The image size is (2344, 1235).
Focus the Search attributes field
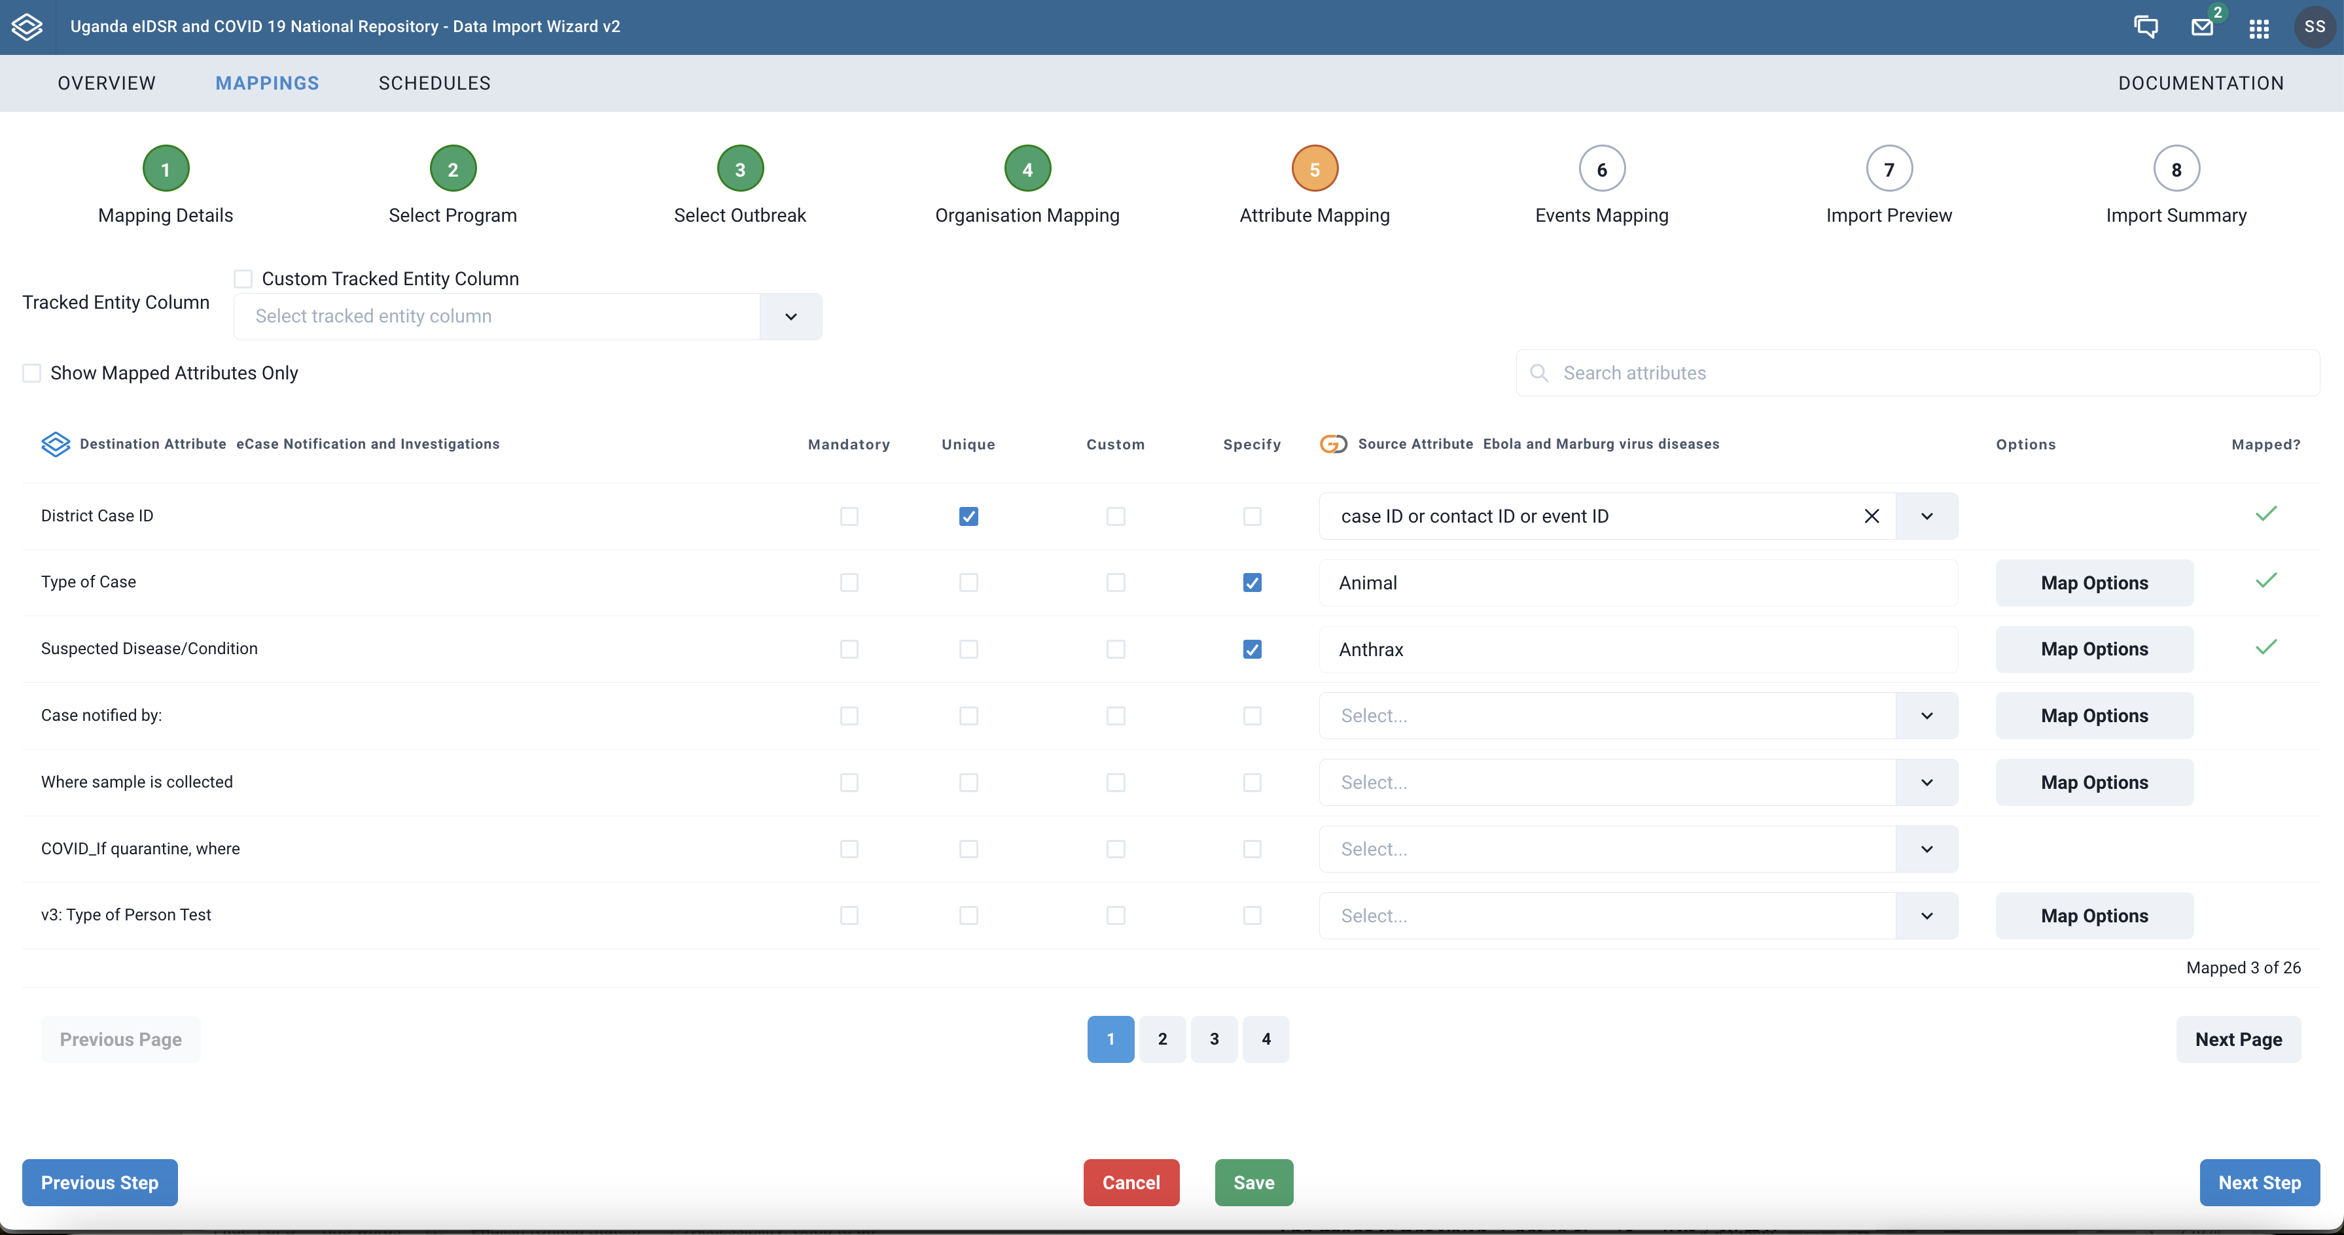click(x=1917, y=373)
